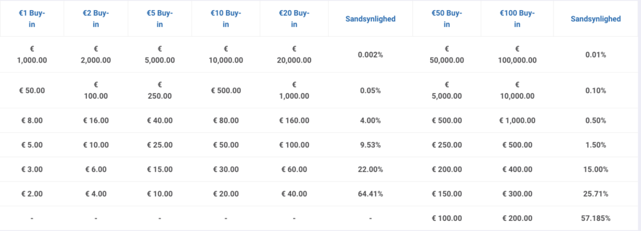The height and width of the screenshot is (231, 641).
Task: Click the €10 Buy-in column header
Action: coord(225,18)
